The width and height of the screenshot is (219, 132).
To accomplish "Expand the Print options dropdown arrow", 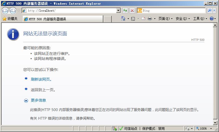I will click(x=155, y=19).
